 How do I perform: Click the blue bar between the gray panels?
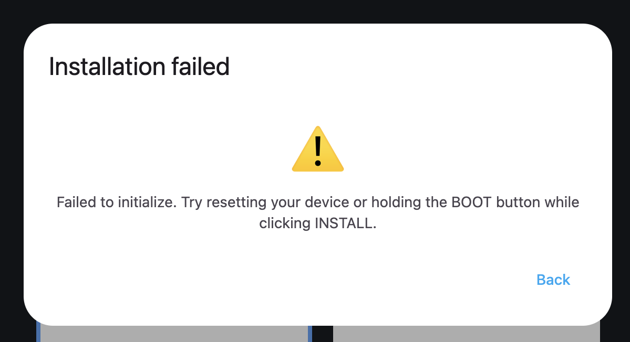(310, 334)
